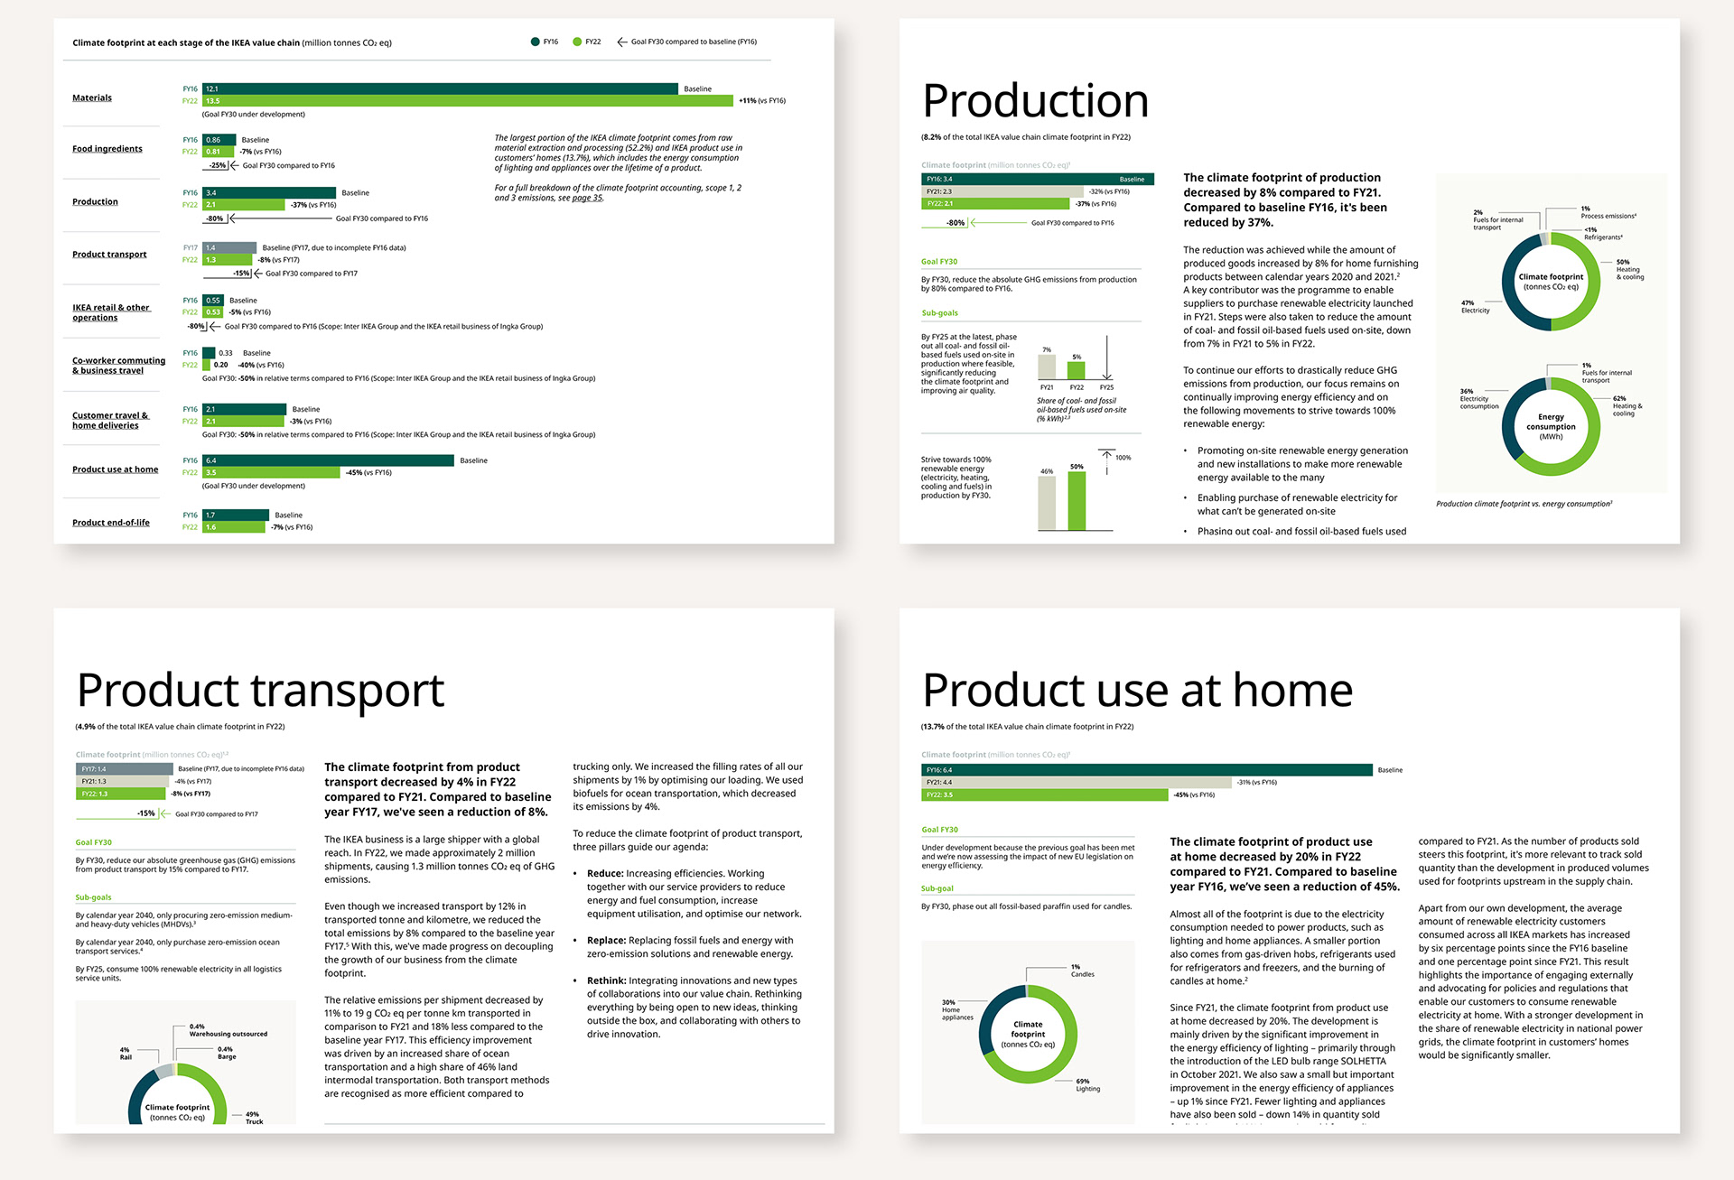Screen dimensions: 1734x1180
Task: Click the 'Product end-of-life' link
Action: click(111, 523)
